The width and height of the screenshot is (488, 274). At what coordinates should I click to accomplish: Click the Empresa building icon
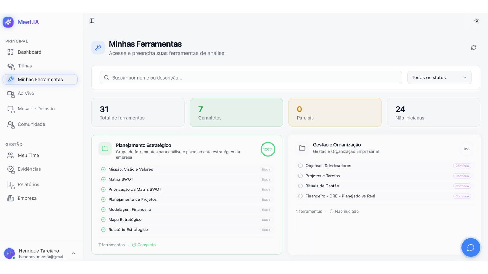pos(10,198)
